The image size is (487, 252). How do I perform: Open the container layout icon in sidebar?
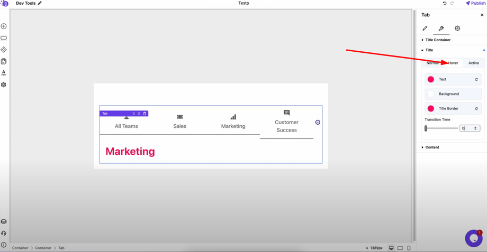[4, 38]
